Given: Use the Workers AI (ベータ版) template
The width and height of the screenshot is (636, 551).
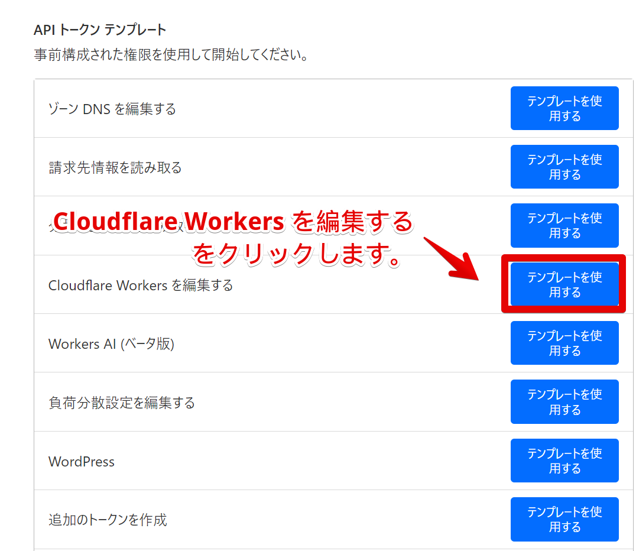Looking at the screenshot, I should click(564, 343).
